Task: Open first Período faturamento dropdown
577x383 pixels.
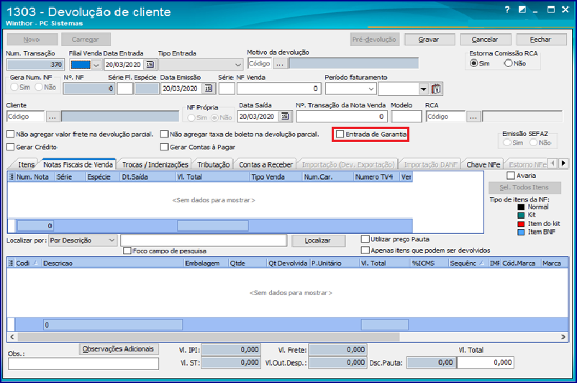Action: click(x=371, y=89)
